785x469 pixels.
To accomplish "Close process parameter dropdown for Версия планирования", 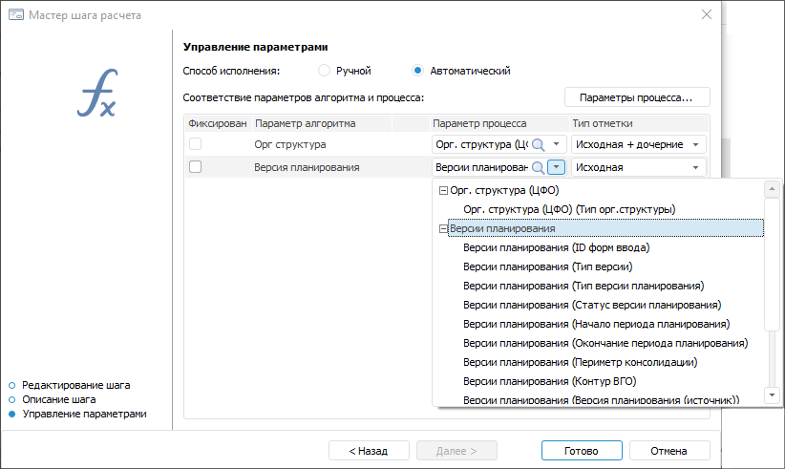I will [x=558, y=167].
